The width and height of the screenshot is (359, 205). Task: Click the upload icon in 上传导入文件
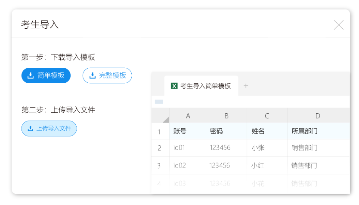(x=30, y=128)
